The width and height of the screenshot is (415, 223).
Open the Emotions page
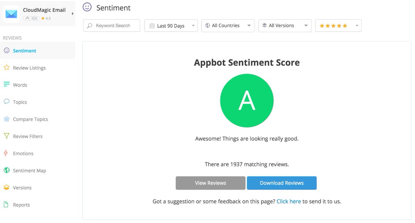coord(23,153)
